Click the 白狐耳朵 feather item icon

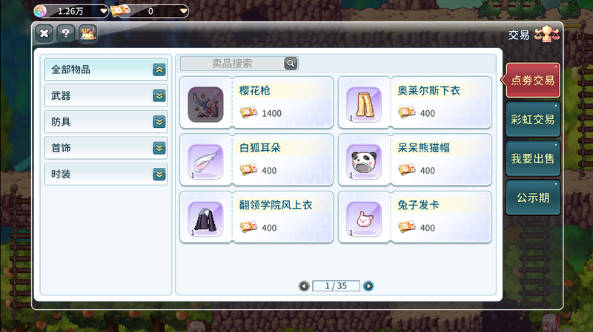pyautogui.click(x=206, y=161)
